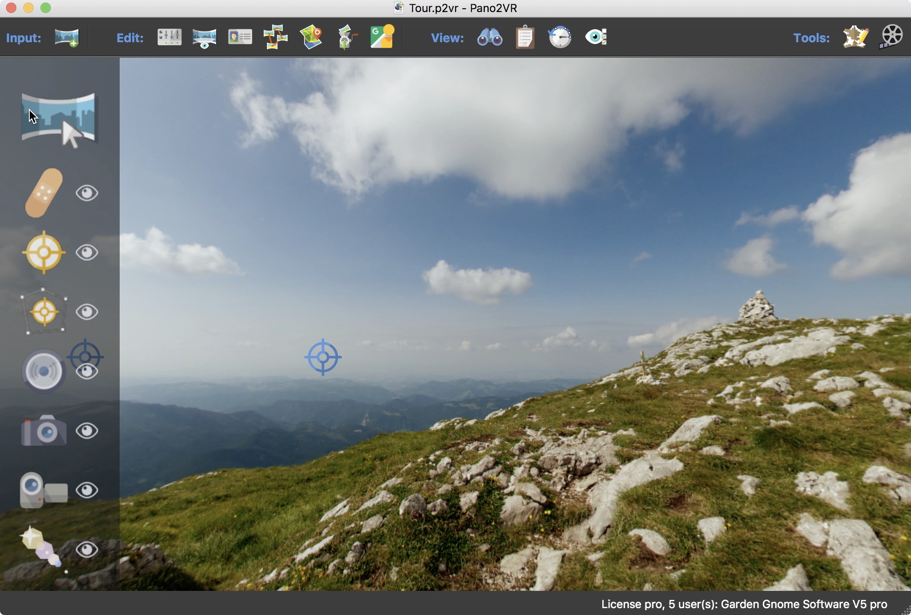Select the Sound tool in the sidebar
The width and height of the screenshot is (911, 615).
(43, 370)
